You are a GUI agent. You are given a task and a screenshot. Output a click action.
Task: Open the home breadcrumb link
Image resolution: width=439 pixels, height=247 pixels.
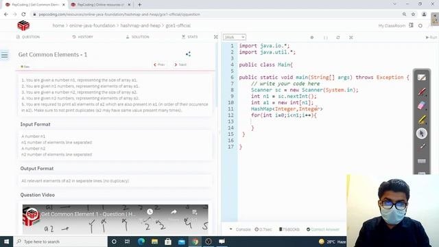pyautogui.click(x=58, y=25)
